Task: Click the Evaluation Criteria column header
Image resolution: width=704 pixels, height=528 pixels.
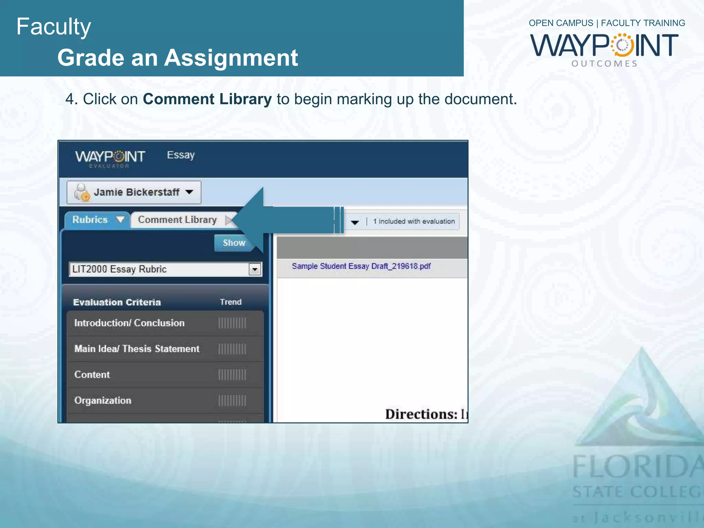Action: [x=117, y=302]
